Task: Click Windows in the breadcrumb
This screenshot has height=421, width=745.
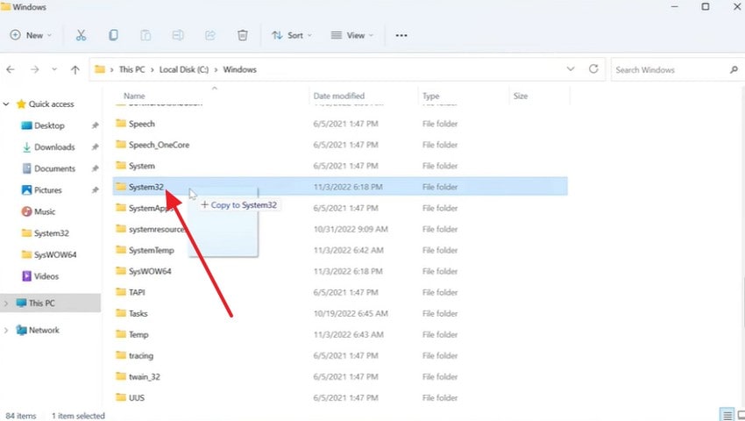Action: pos(240,69)
